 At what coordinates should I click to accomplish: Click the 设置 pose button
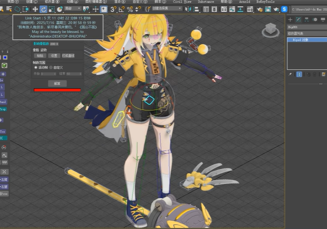tap(54, 56)
